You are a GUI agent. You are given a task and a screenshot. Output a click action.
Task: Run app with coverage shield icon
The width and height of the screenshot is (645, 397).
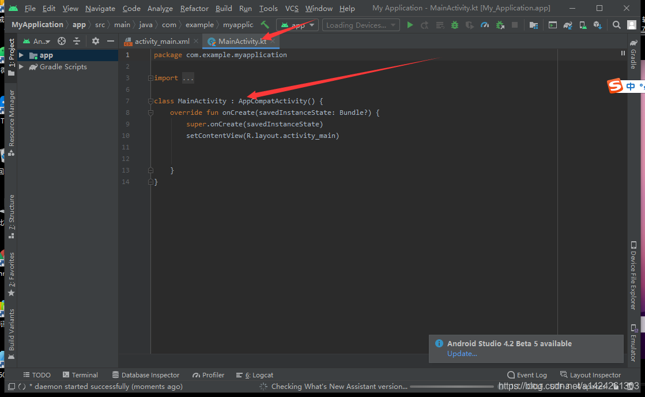(x=469, y=25)
